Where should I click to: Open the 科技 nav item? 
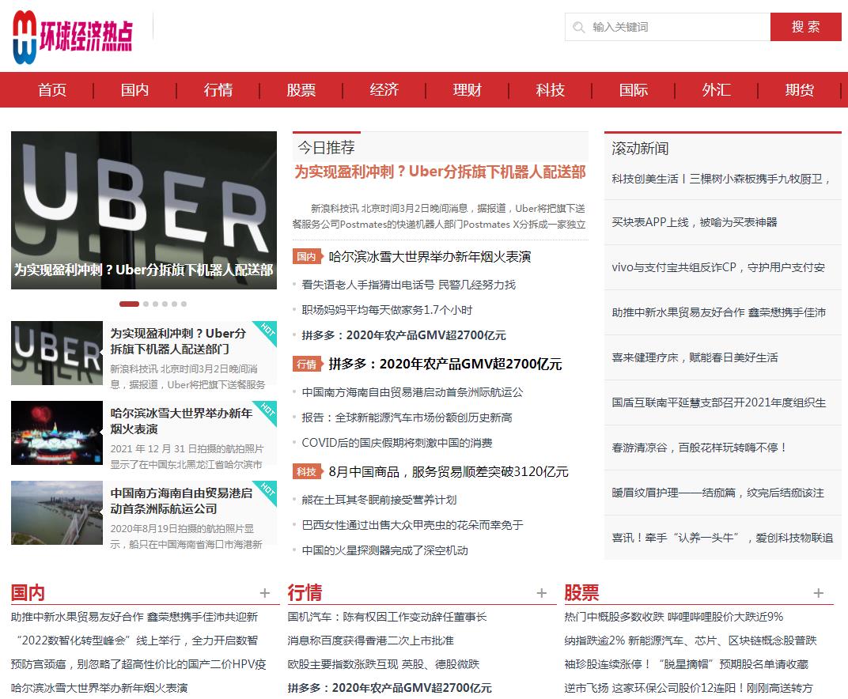[551, 89]
